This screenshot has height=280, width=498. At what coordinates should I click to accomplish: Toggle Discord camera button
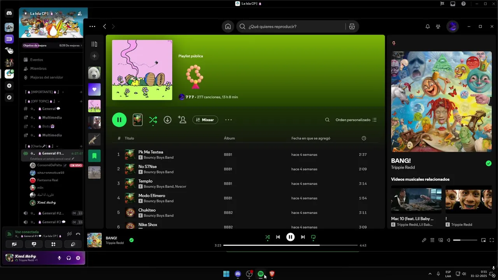14,244
